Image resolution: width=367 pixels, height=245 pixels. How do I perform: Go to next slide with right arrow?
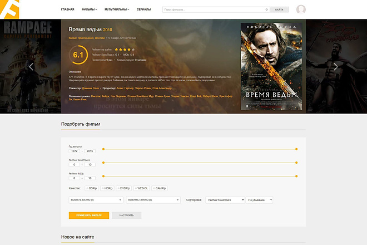tap(336, 67)
